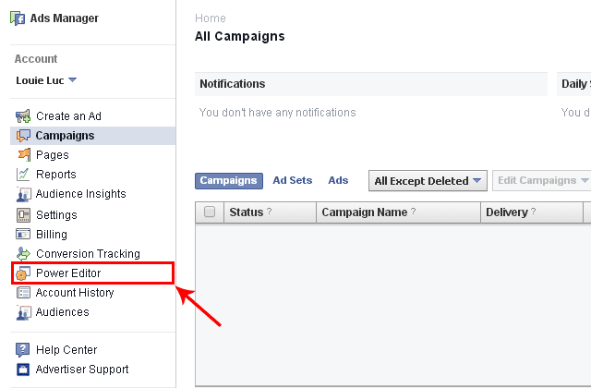This screenshot has width=591, height=388.
Task: Sort by the Campaign Name column header
Action: (x=364, y=212)
